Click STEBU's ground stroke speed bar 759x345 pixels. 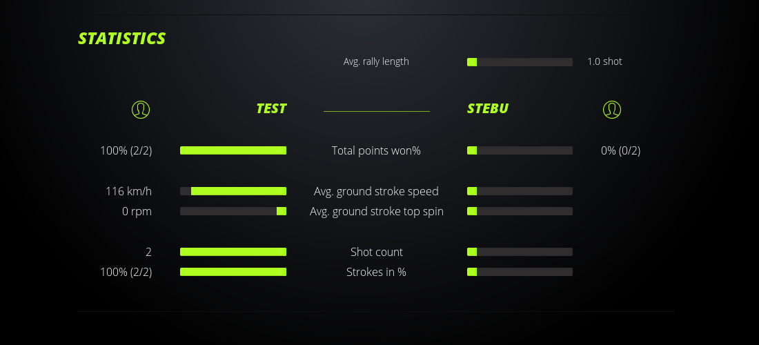pyautogui.click(x=520, y=191)
